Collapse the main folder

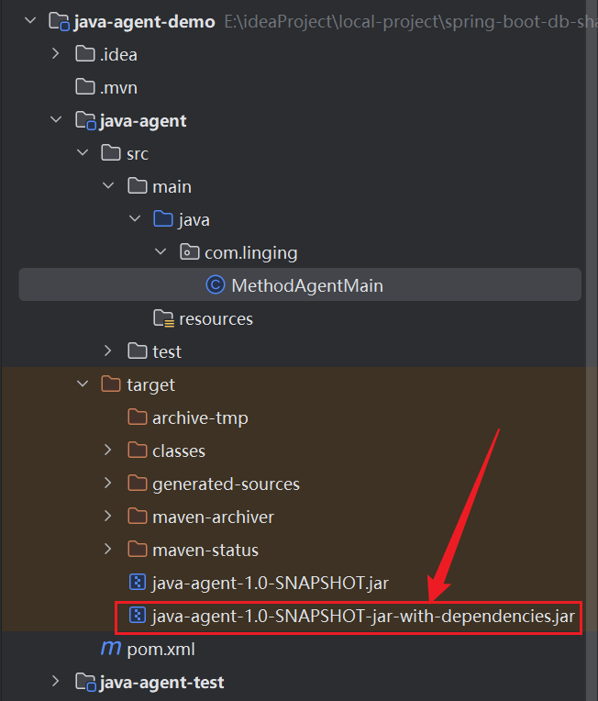(108, 186)
